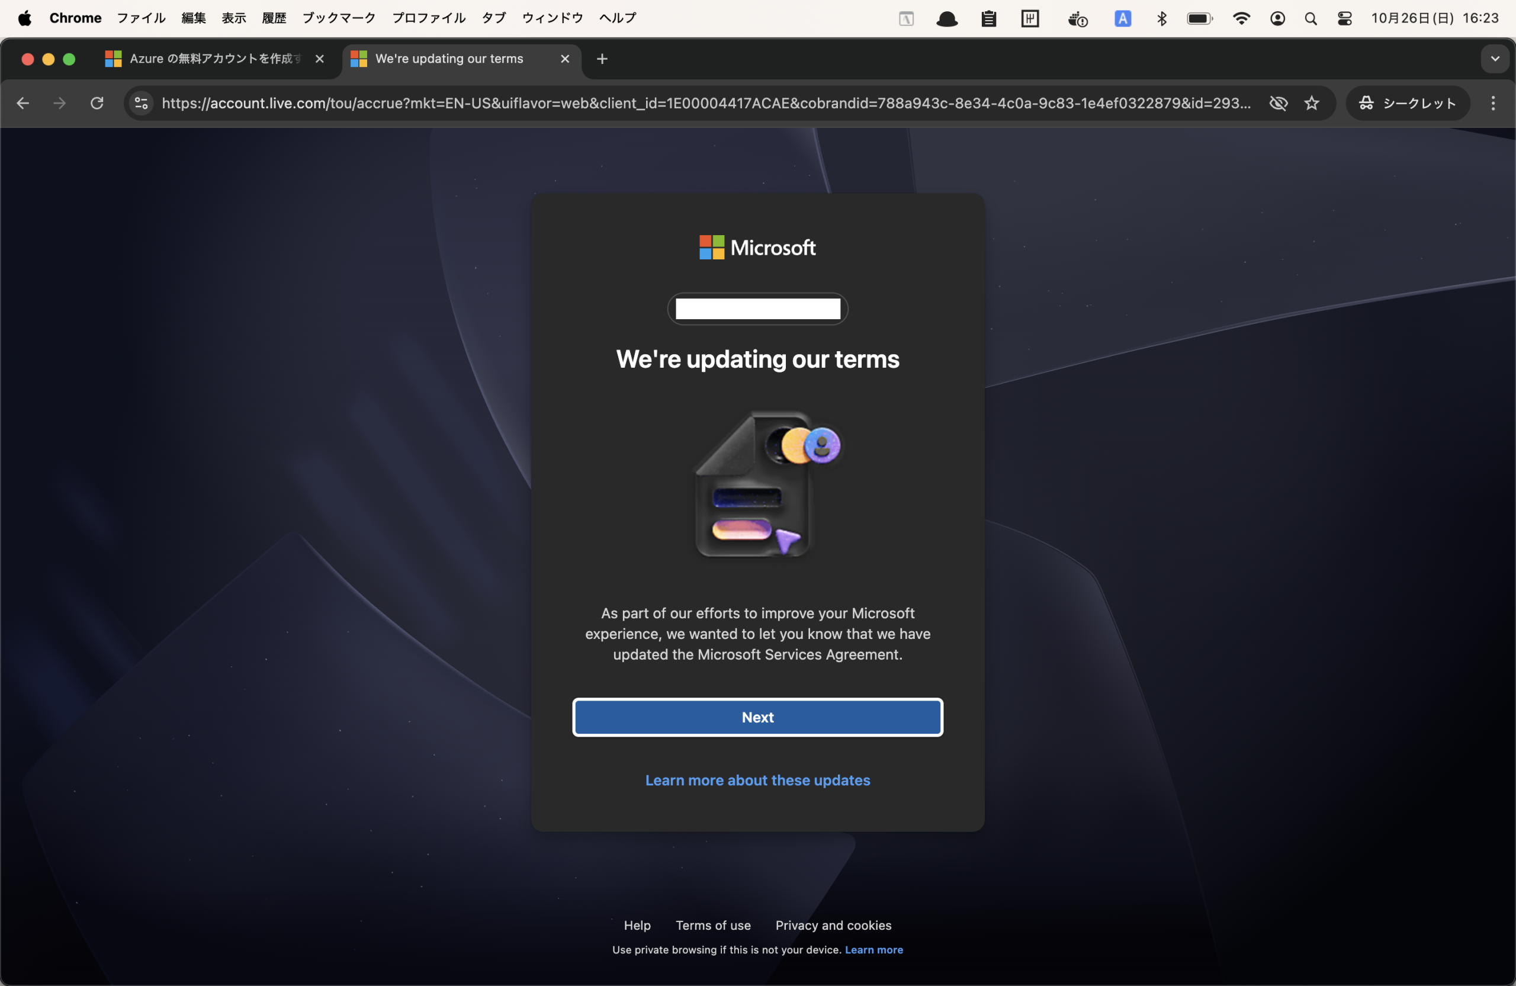Open Bluetooth status menu
Viewport: 1516px width, 986px height.
pyautogui.click(x=1162, y=18)
